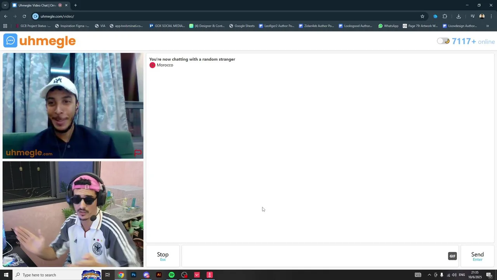Open the GIF picker button
Viewport: 497px width, 280px height.
pos(452,256)
